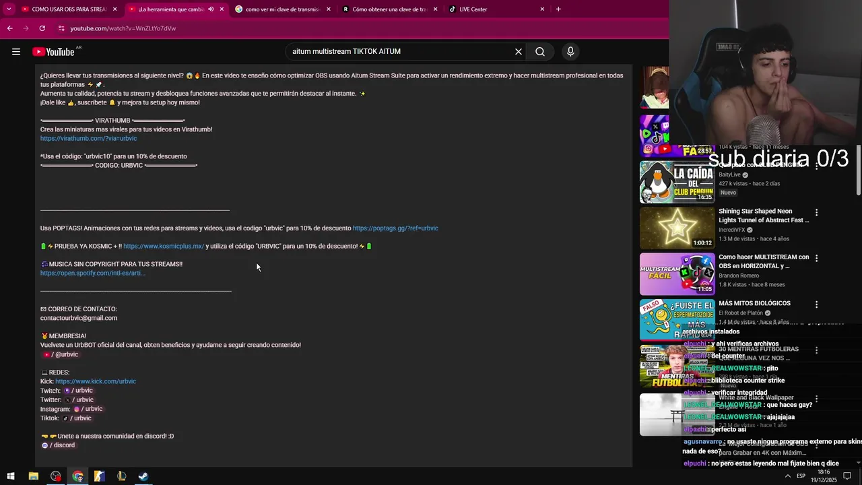The image size is (862, 485).
Task: Open a new browser tab
Action: pyautogui.click(x=558, y=9)
